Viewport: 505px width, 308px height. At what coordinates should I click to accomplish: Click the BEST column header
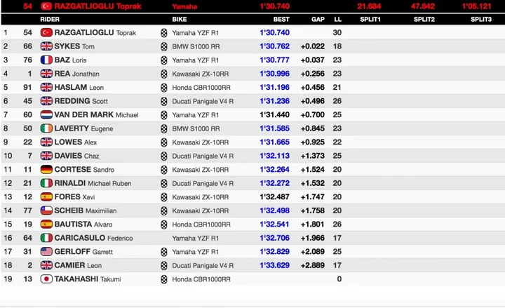tap(281, 20)
